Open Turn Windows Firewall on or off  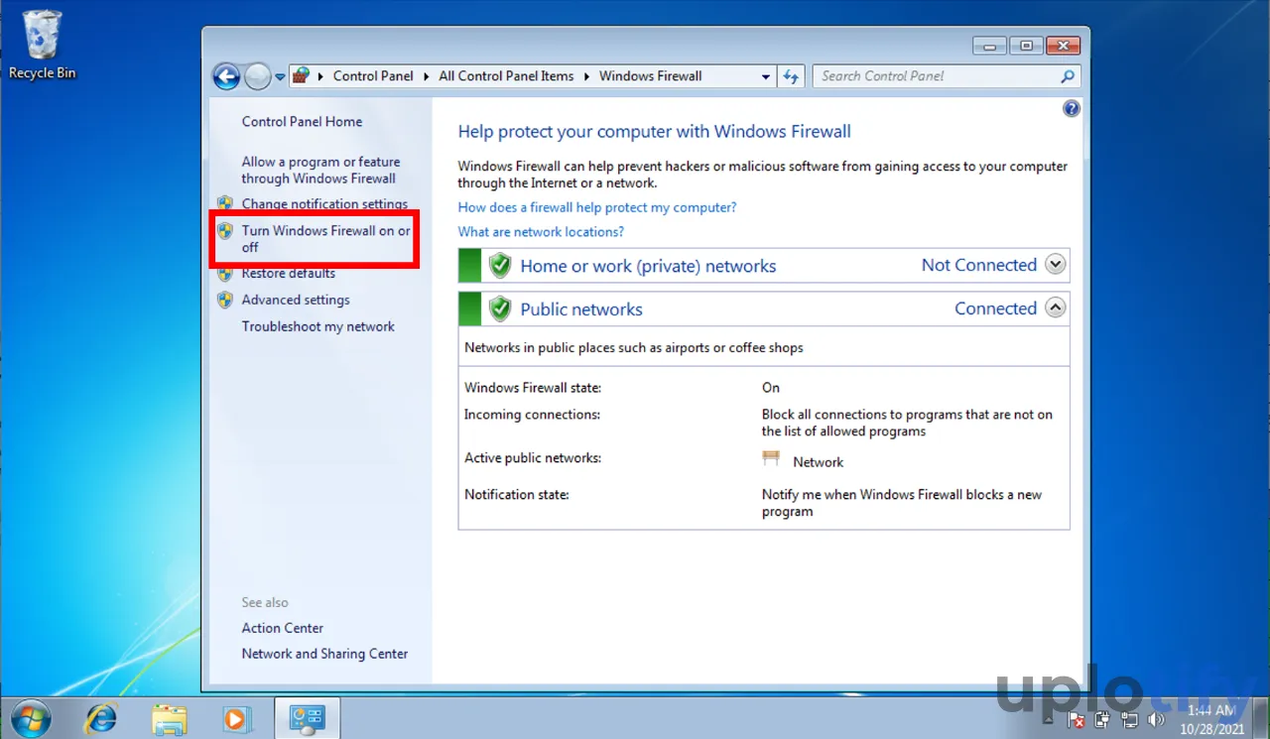pos(325,239)
